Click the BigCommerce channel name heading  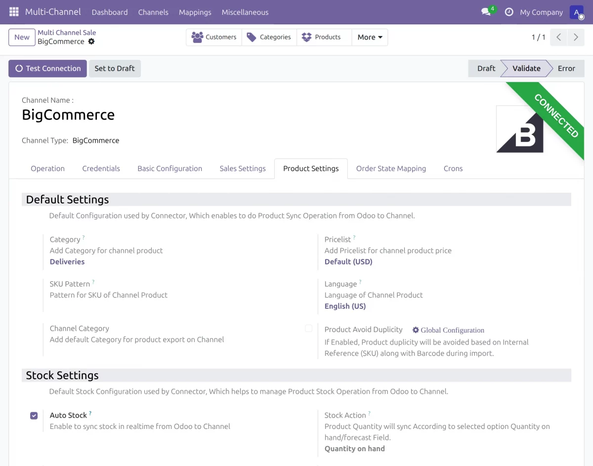pyautogui.click(x=68, y=115)
